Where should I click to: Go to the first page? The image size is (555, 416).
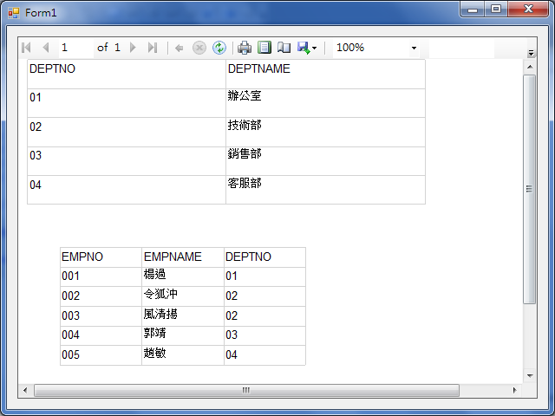coord(26,48)
